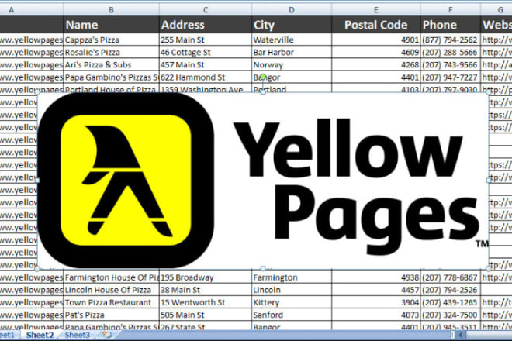Select the Yellow Pages logo image
The height and width of the screenshot is (341, 512).
(x=263, y=181)
